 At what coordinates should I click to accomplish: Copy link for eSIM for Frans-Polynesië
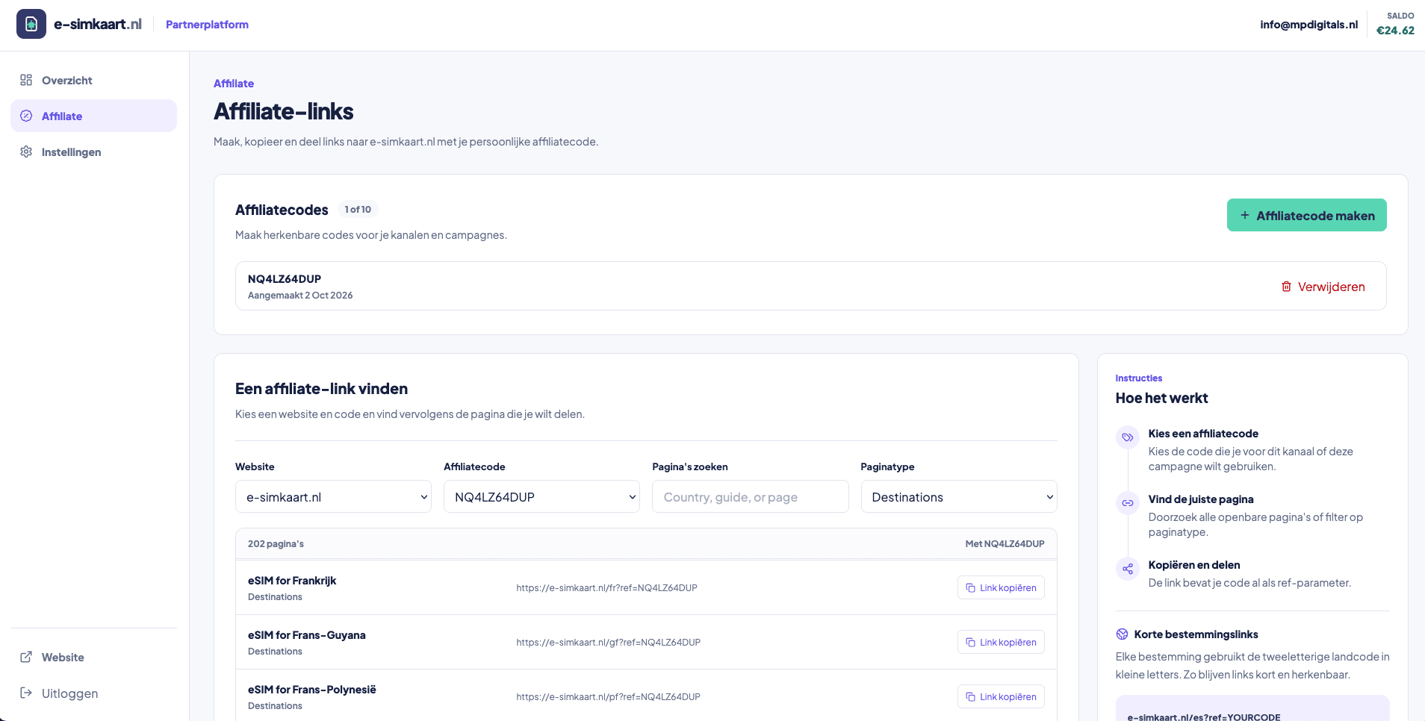[1001, 696]
